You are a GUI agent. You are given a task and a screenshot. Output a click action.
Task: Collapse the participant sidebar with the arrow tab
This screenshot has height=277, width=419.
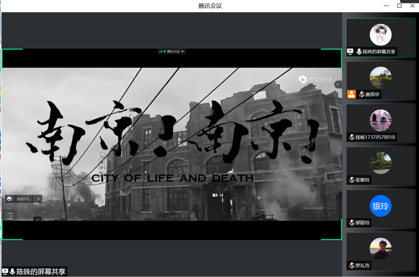click(x=337, y=85)
